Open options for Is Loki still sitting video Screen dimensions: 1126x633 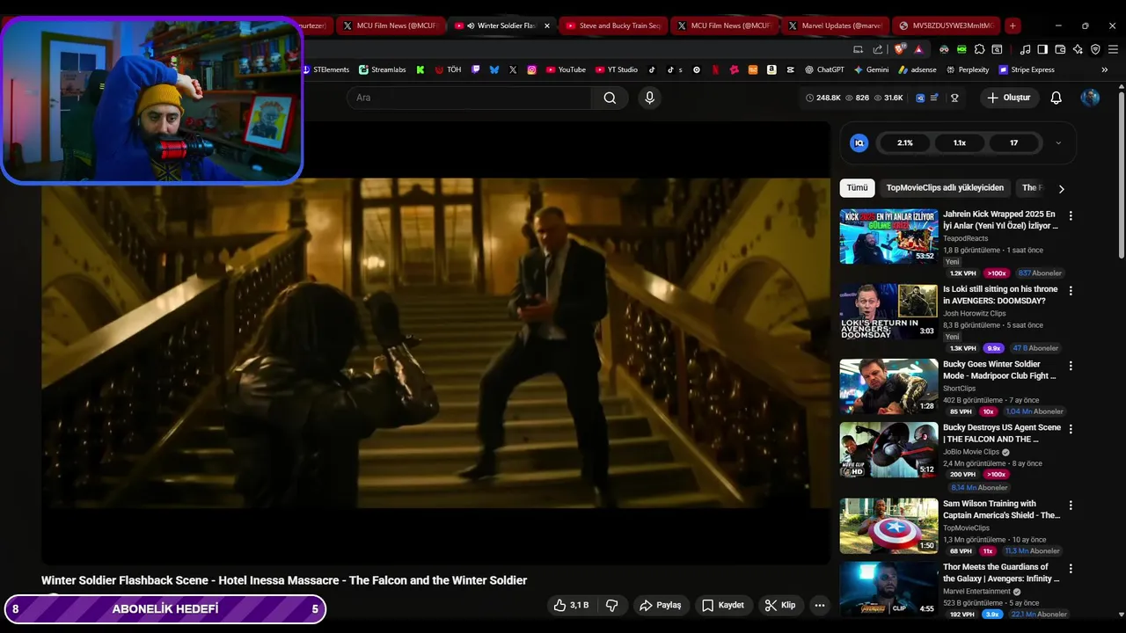[1071, 290]
